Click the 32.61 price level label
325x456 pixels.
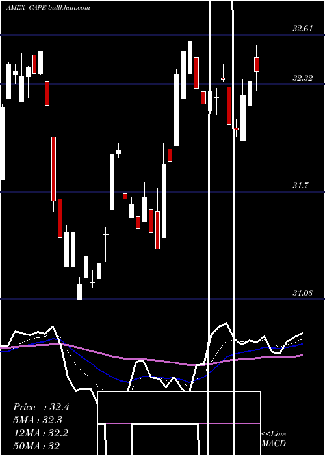(303, 29)
